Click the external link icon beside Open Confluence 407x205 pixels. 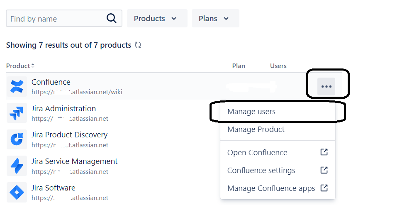pyautogui.click(x=324, y=152)
